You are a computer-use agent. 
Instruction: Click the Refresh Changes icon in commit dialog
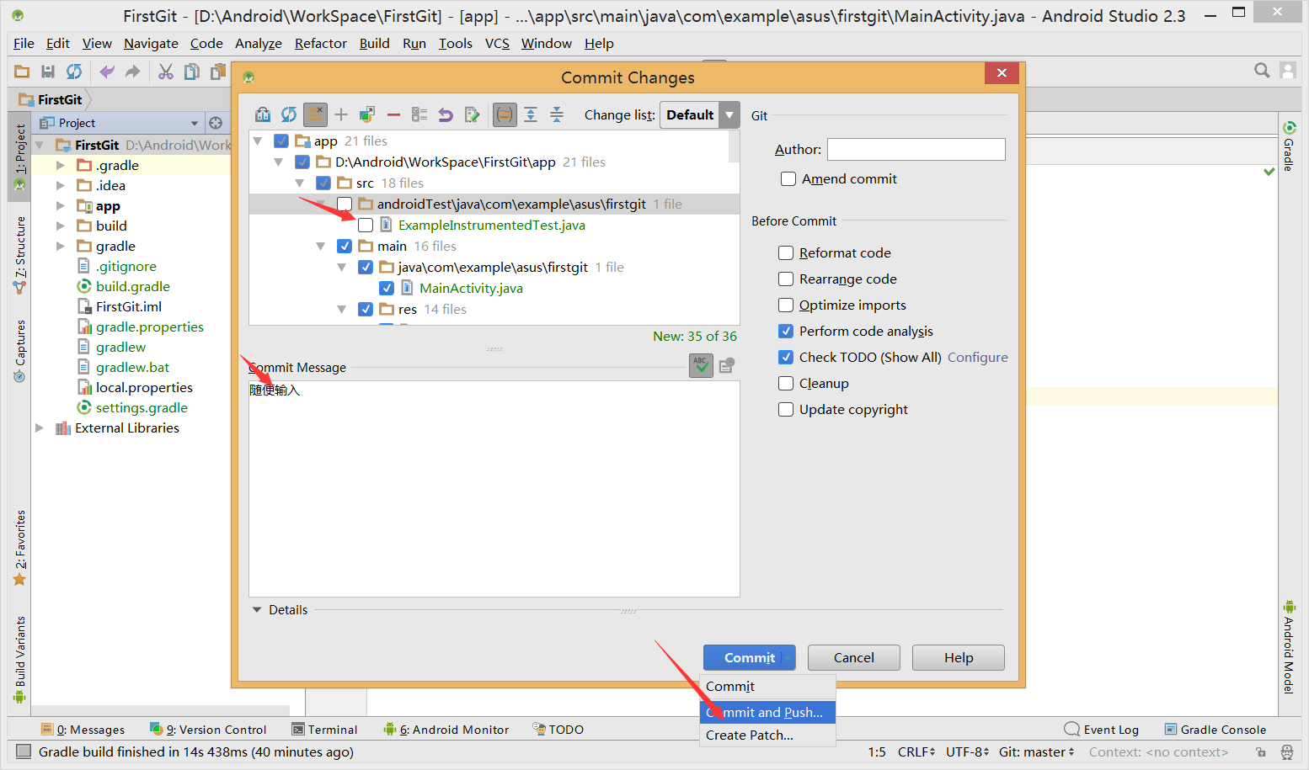[x=289, y=114]
